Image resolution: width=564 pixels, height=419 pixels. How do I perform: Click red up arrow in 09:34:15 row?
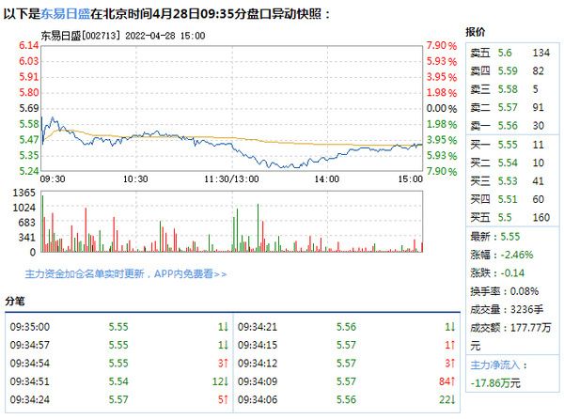tap(453, 344)
